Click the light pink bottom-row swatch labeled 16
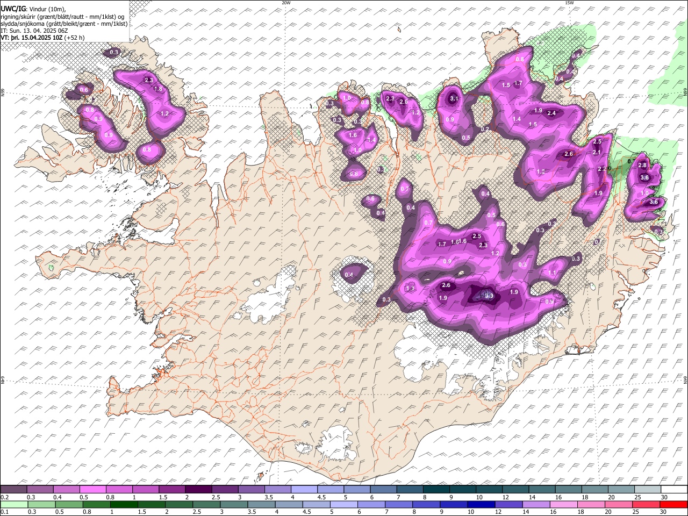This screenshot has height=516, width=688. tap(563, 505)
